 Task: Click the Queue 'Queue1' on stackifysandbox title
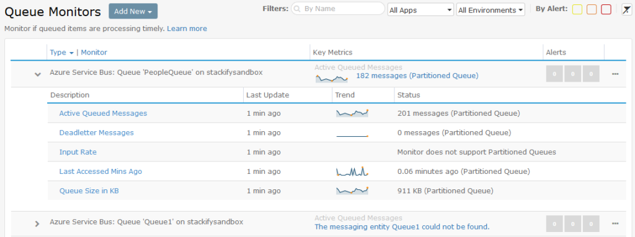click(x=146, y=222)
